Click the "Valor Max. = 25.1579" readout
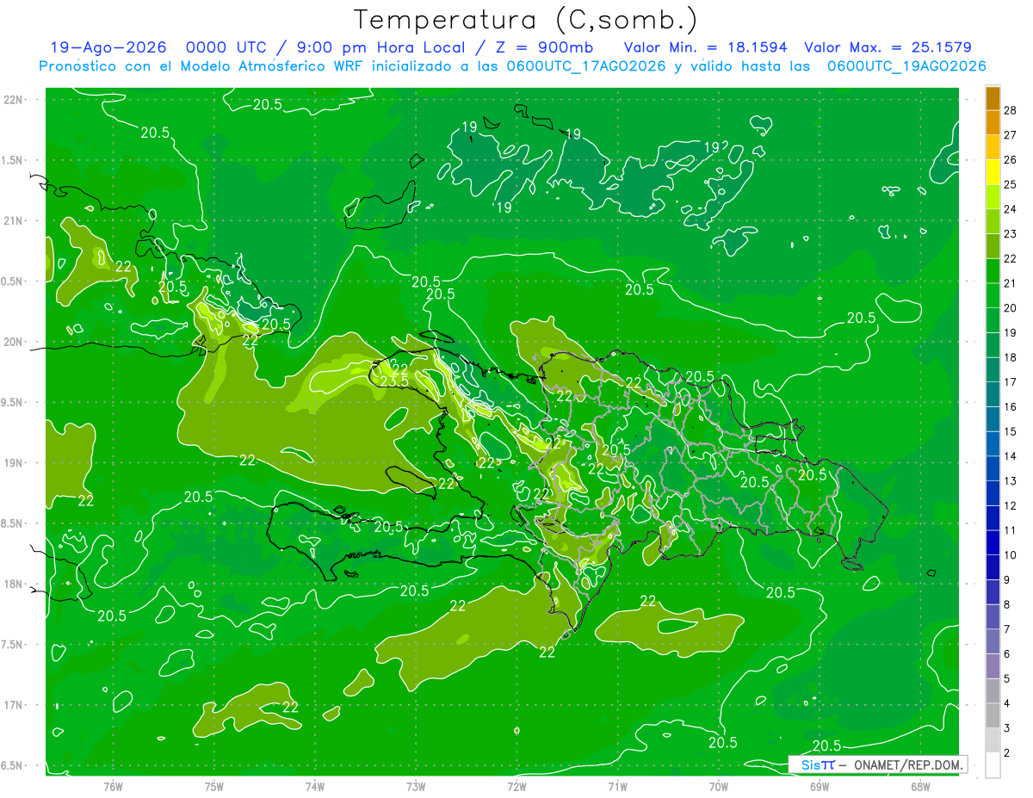1033x798 pixels. click(888, 48)
